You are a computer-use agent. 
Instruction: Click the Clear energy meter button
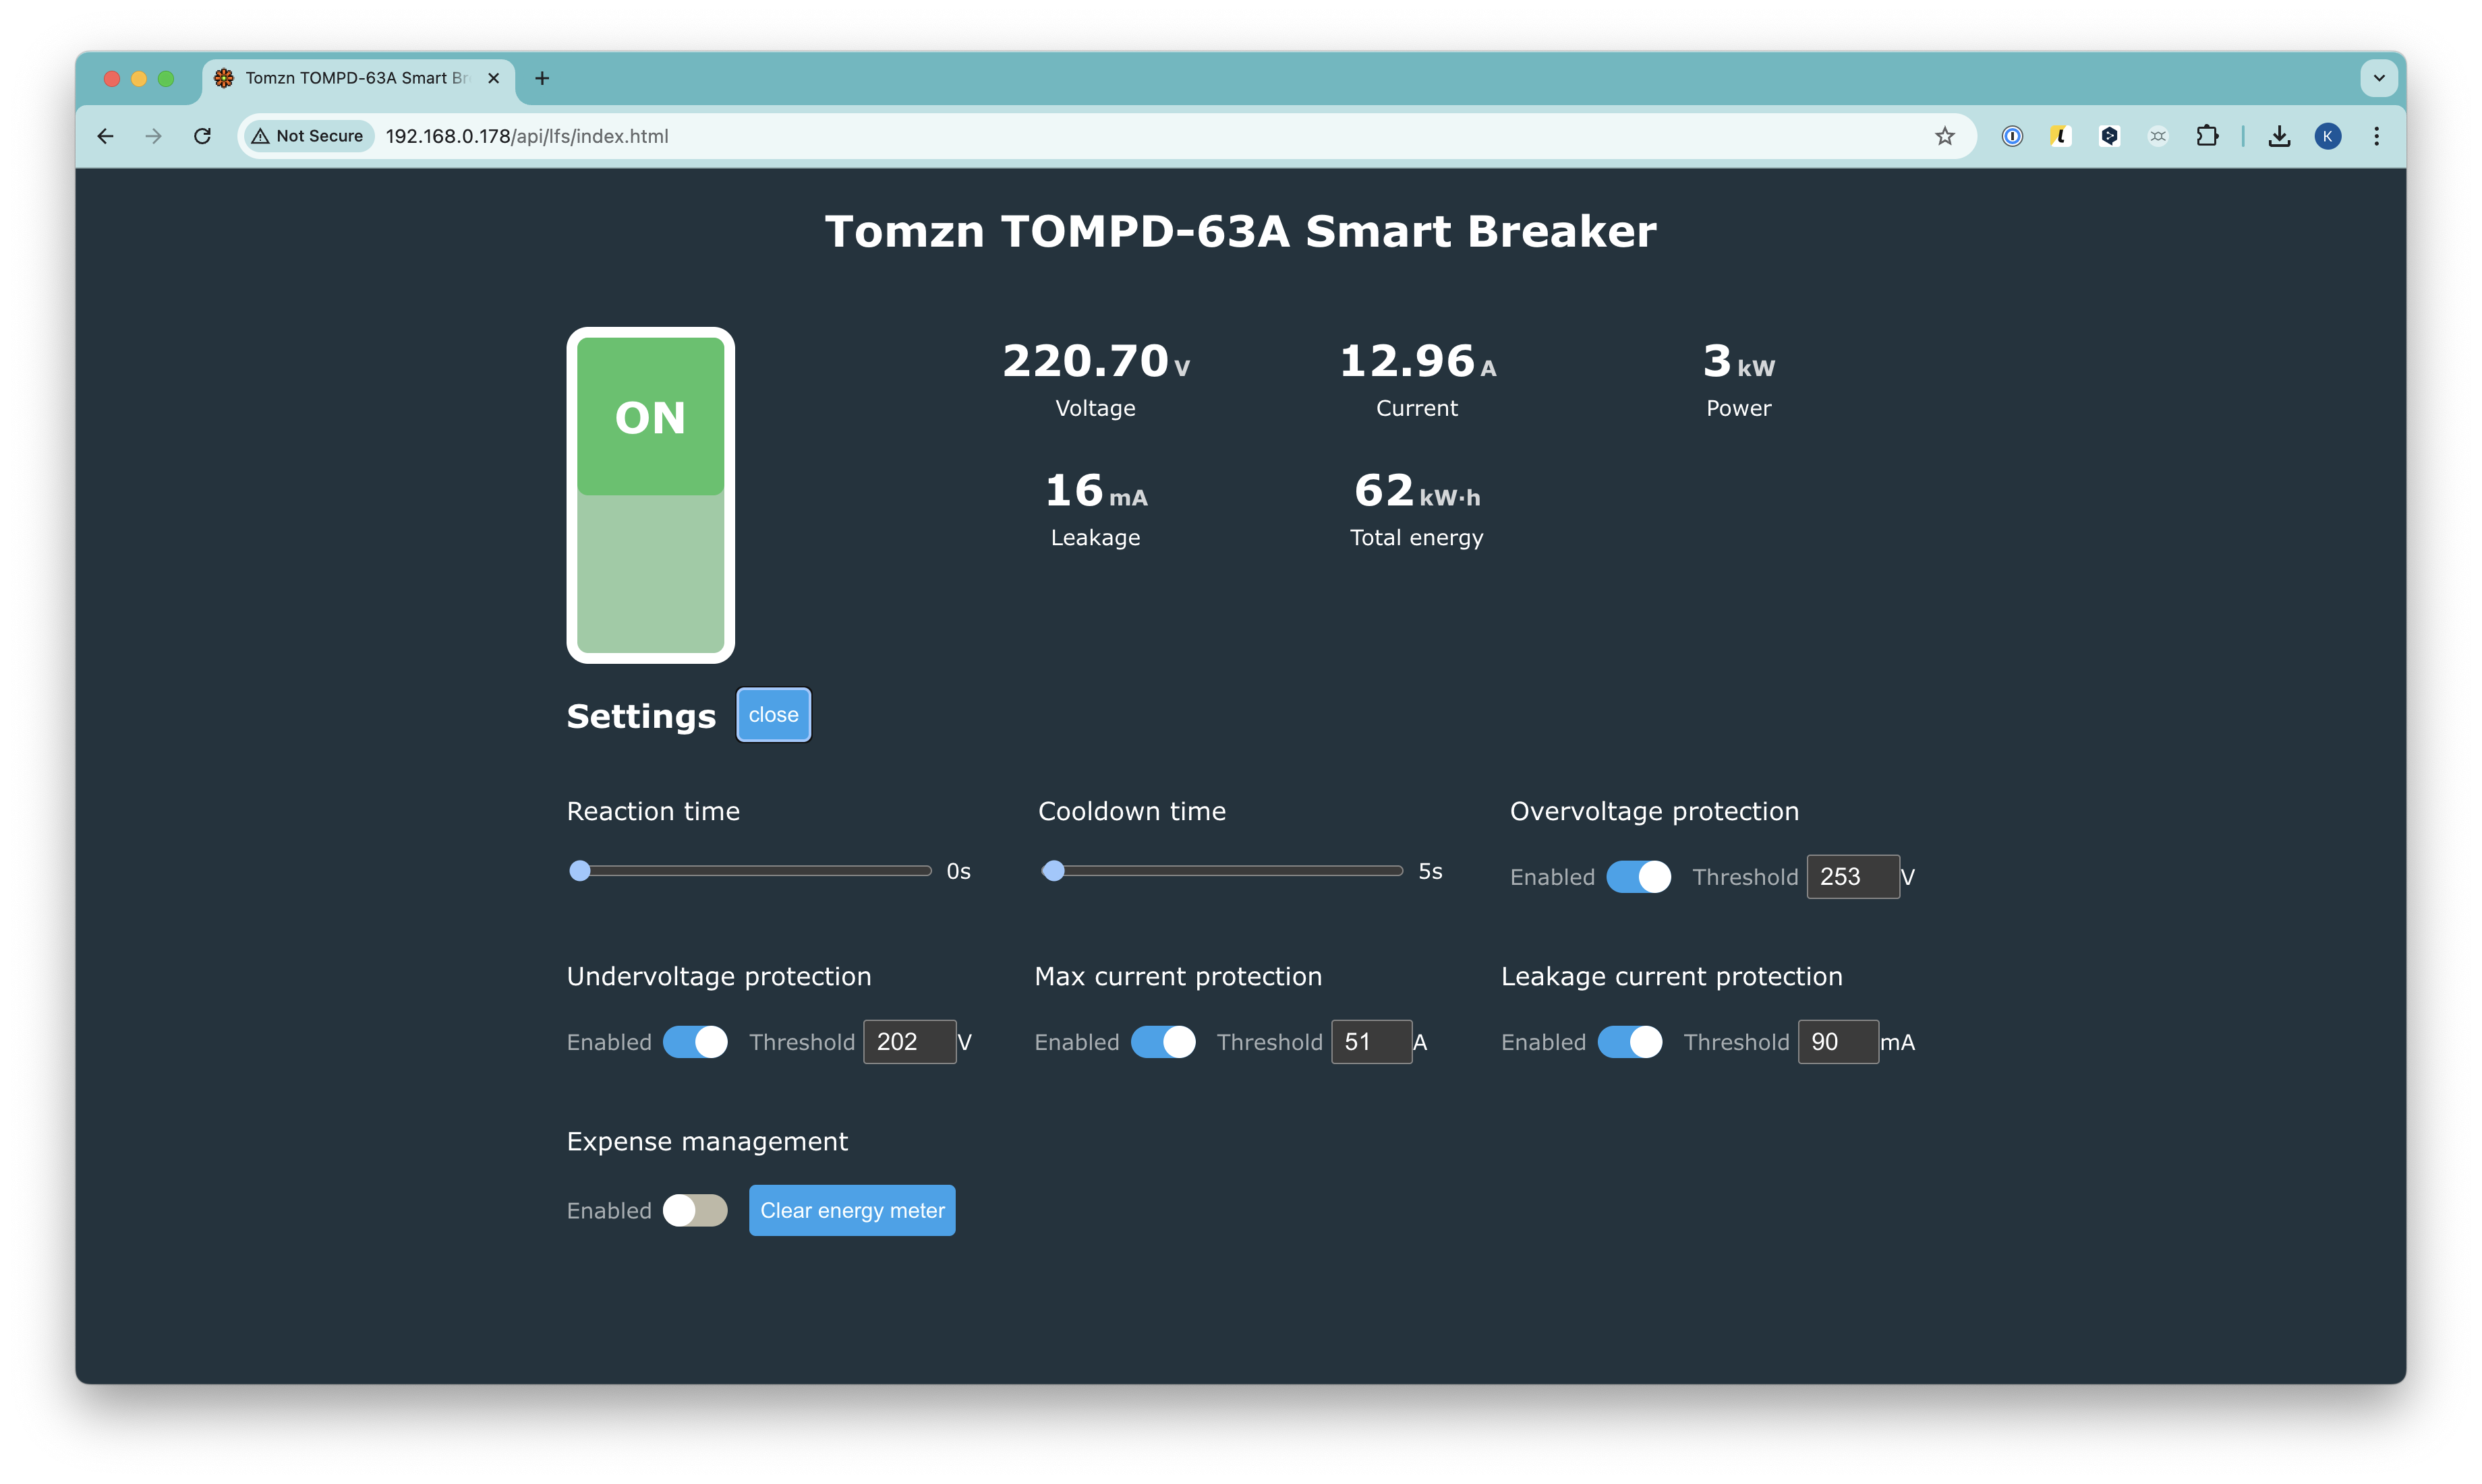tap(852, 1210)
